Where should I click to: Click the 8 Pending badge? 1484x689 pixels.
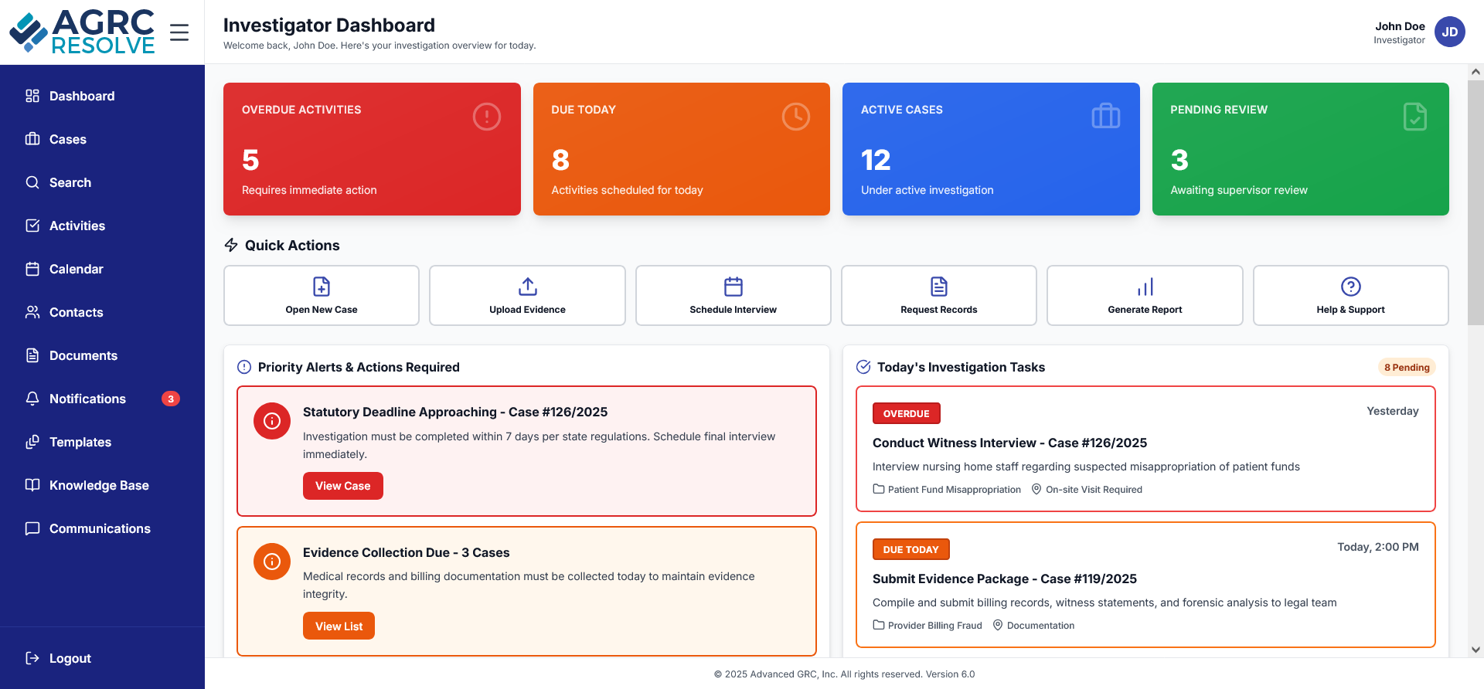[x=1406, y=367]
